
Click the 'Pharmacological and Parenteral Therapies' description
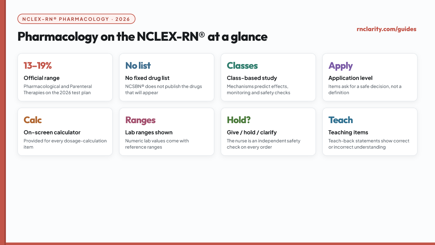click(58, 90)
